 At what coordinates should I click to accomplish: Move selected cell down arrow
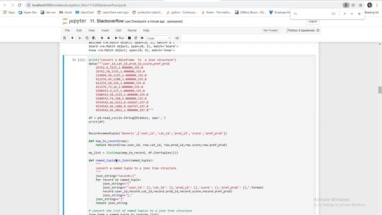pyautogui.click(x=109, y=38)
